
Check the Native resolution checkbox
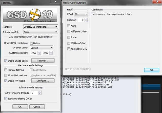pos(31,43)
